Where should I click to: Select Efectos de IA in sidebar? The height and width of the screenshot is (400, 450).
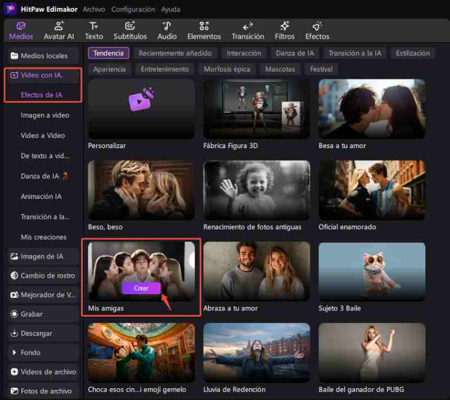pyautogui.click(x=41, y=95)
